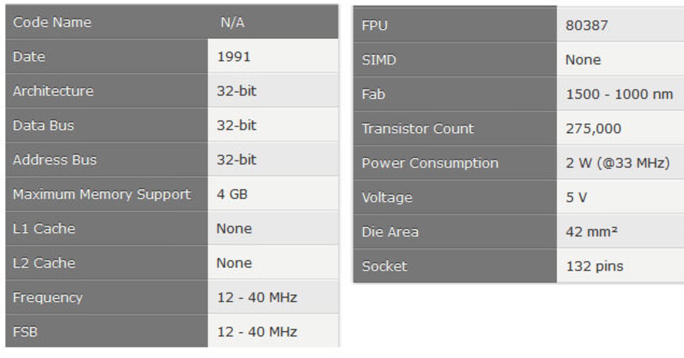
Task: Select the L2 Cache None value
Action: 234,263
